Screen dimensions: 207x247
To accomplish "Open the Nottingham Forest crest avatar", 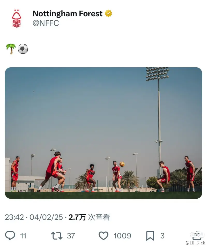I will point(17,18).
